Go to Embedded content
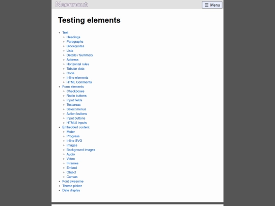The height and width of the screenshot is (206, 275). [76, 127]
